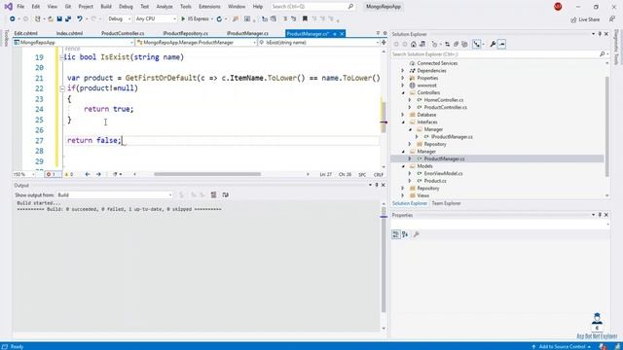The image size is (623, 350).
Task: Open the IsExist member dropdown
Action: [x=318, y=42]
